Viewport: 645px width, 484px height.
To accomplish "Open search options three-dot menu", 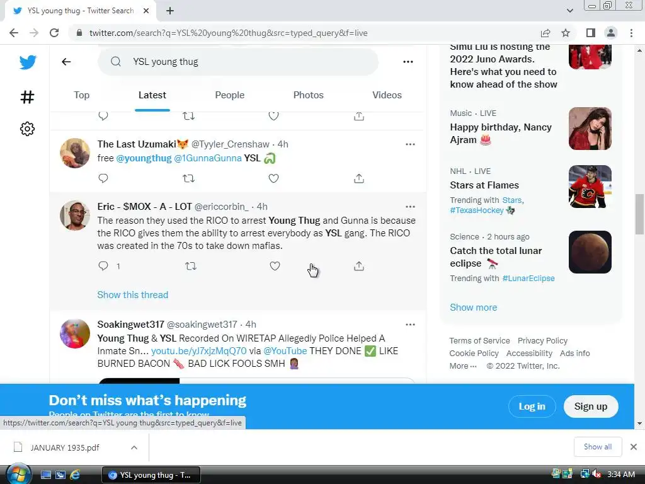I will pos(408,62).
